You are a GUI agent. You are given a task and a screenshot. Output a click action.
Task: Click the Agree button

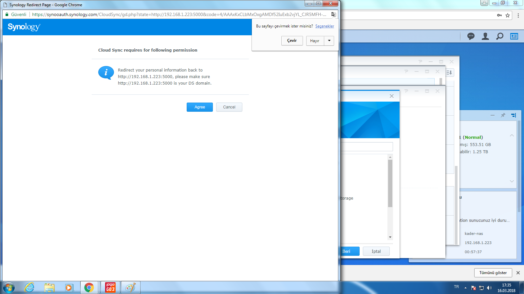pyautogui.click(x=199, y=107)
